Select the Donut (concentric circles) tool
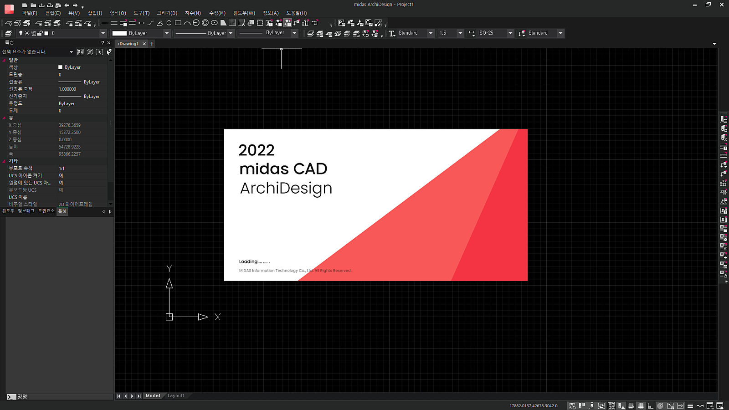The height and width of the screenshot is (410, 729). (205, 23)
